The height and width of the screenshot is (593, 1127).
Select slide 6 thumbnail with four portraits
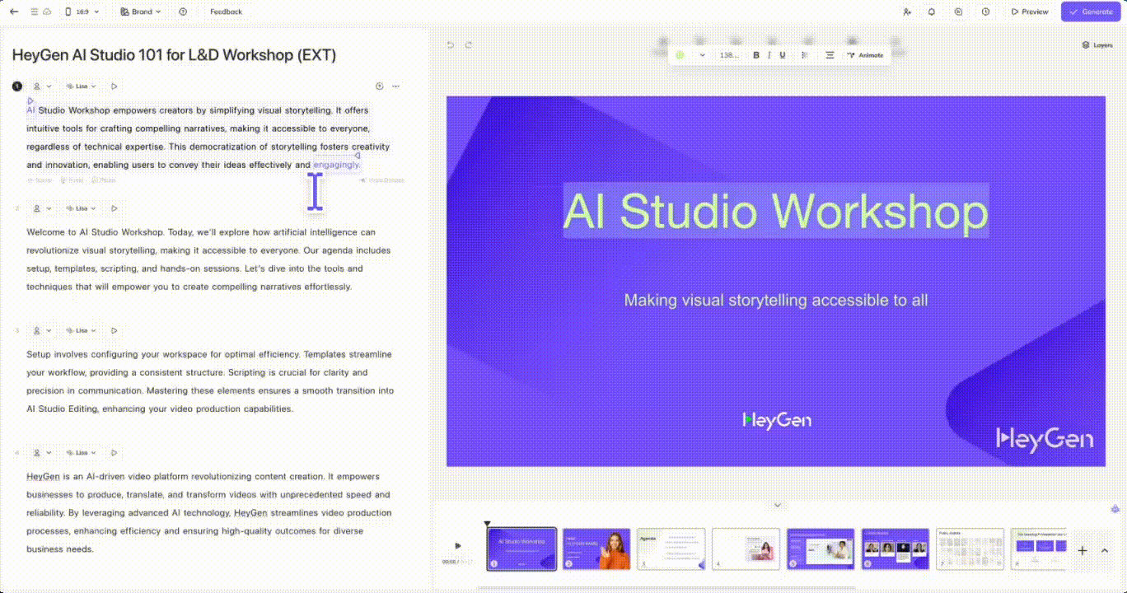[x=896, y=549]
